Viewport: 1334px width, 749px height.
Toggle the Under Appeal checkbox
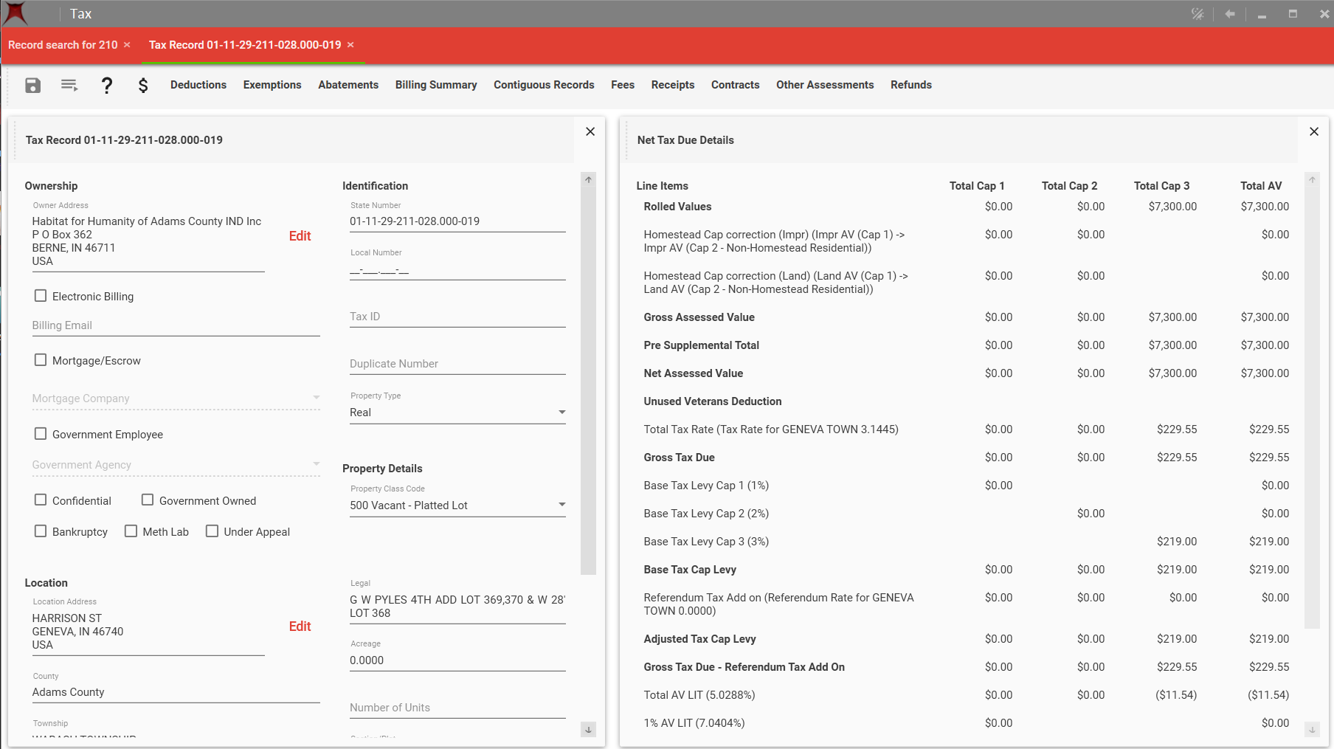(212, 531)
